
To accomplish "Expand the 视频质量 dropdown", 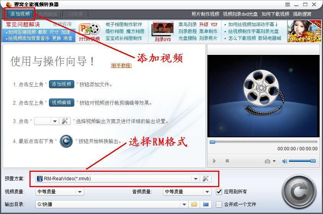I will click(80, 192).
